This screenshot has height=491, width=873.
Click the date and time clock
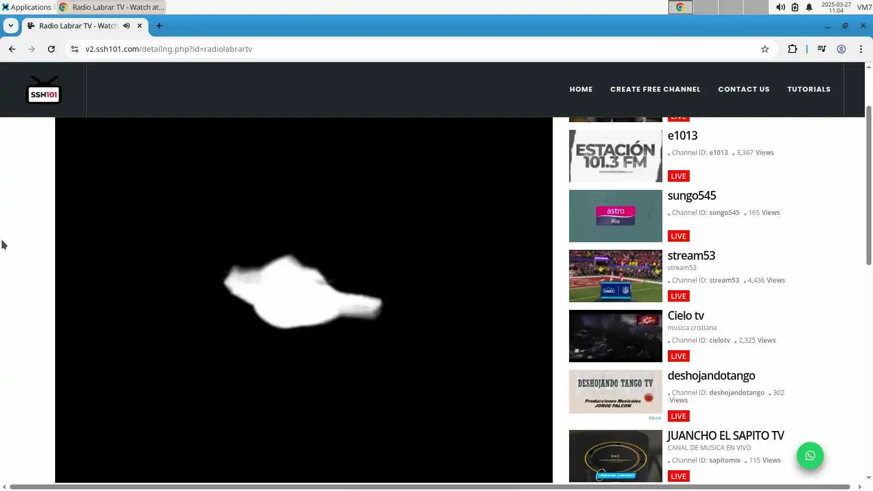[x=836, y=7]
